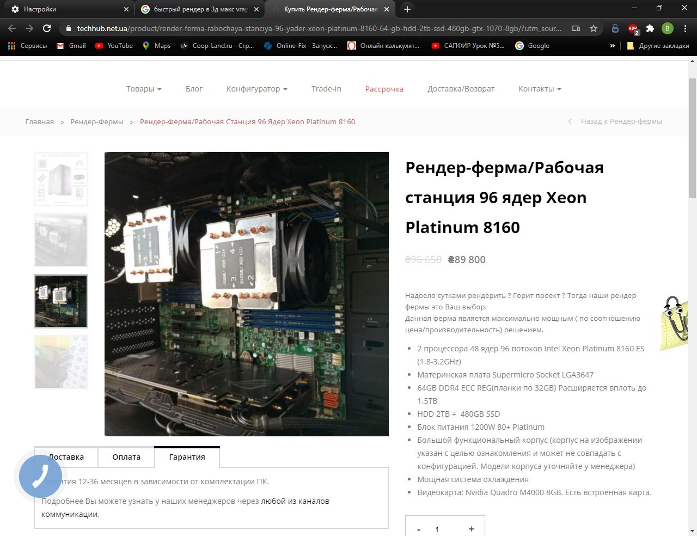Open the Trade-in page
Viewport: 697px width, 536px height.
pyautogui.click(x=326, y=89)
